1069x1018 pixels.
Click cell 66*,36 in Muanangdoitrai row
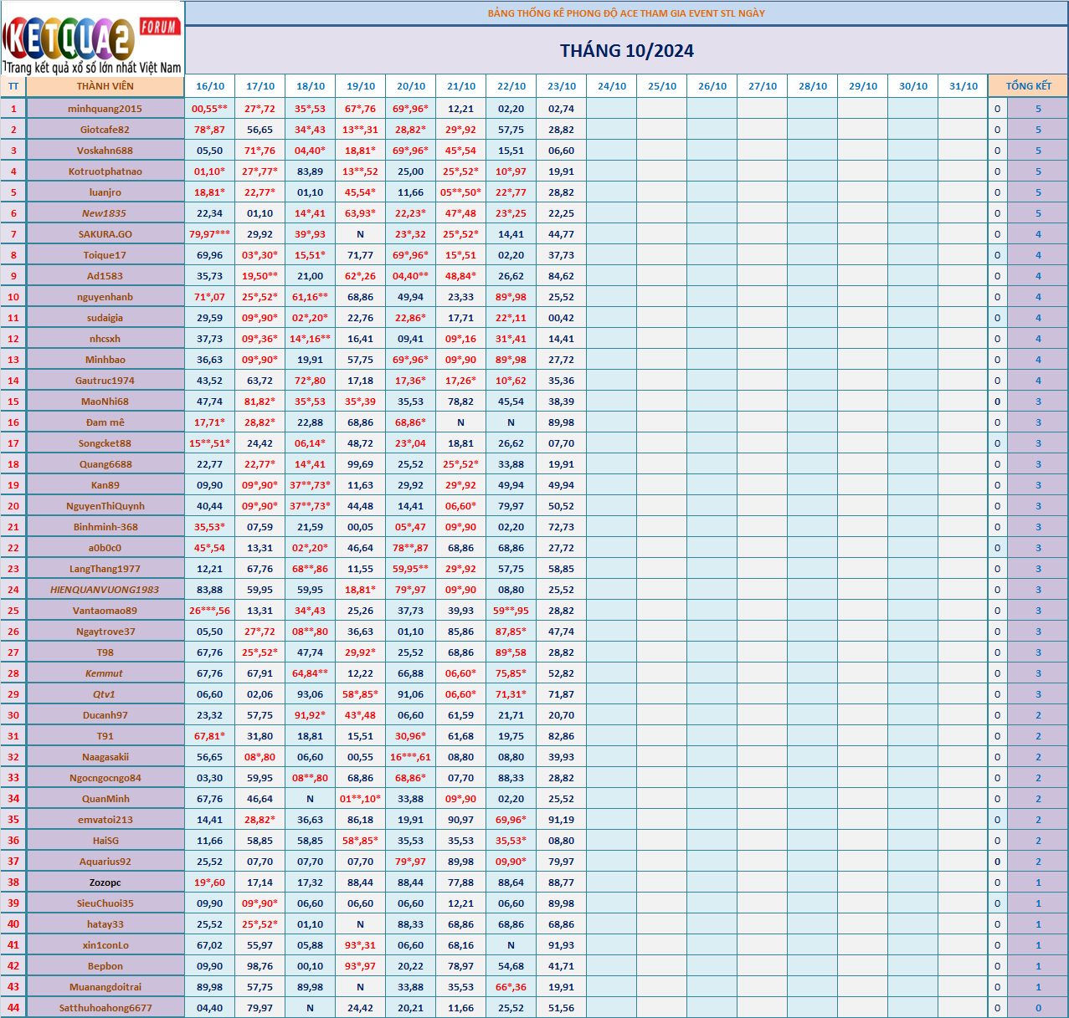[511, 987]
